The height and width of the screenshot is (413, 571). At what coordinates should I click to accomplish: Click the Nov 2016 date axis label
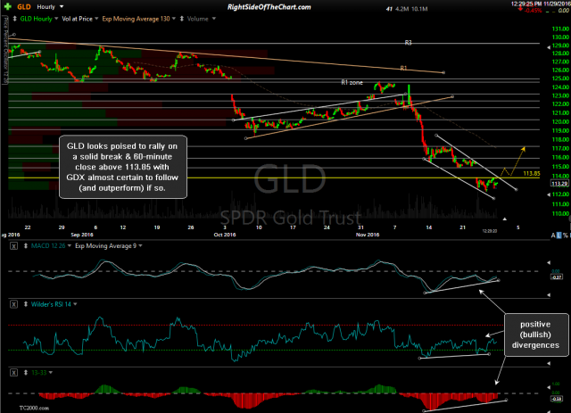coord(368,235)
